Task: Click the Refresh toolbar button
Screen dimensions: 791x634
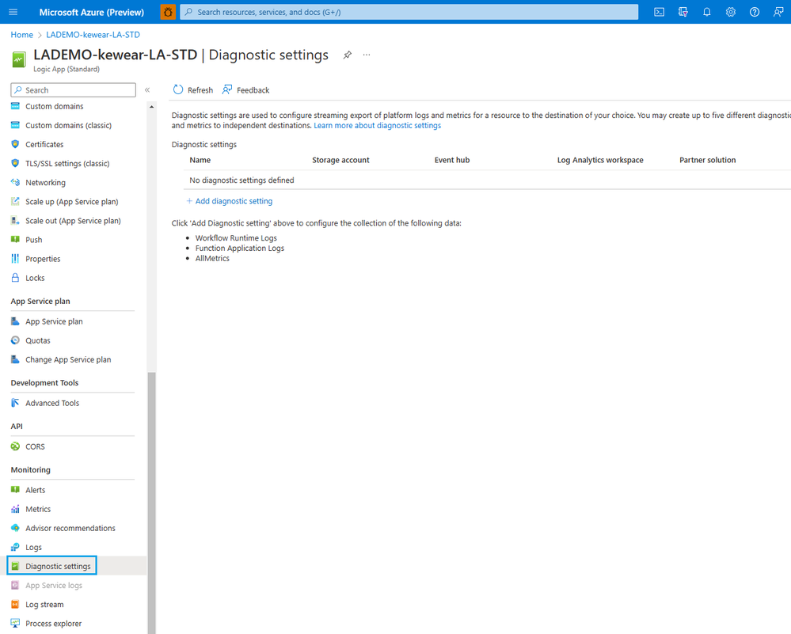Action: click(193, 90)
